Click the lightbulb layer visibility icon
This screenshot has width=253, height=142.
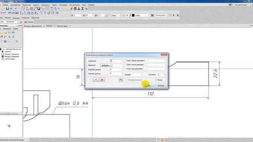[127, 15]
